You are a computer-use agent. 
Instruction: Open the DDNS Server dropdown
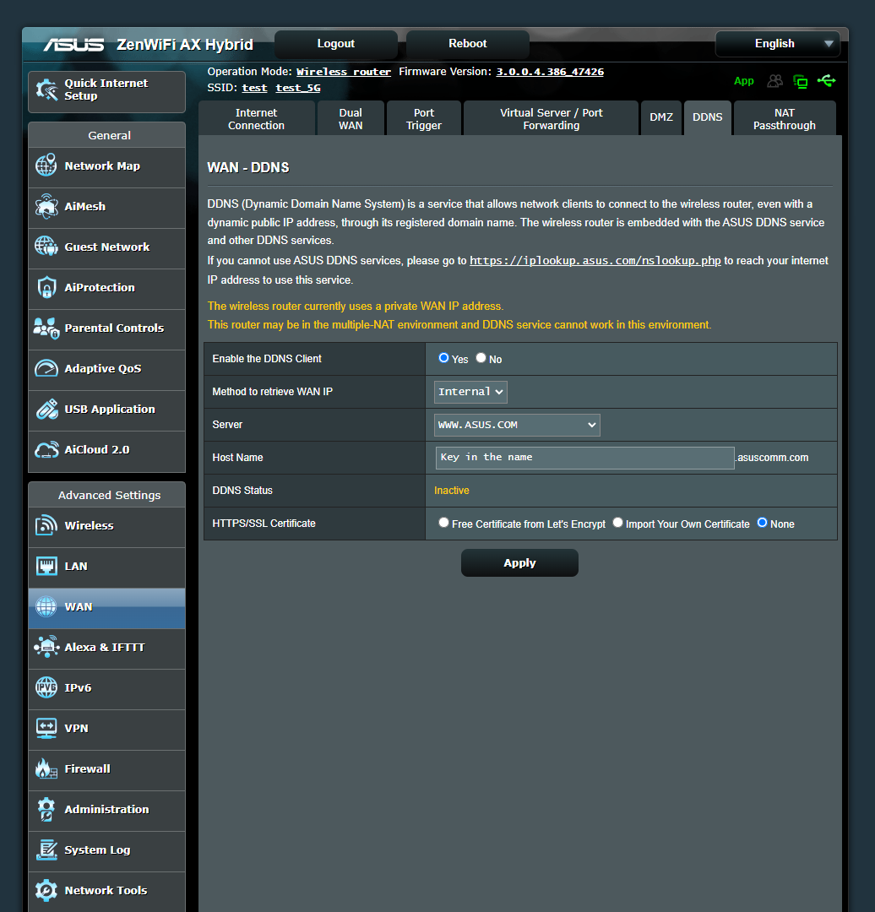pyautogui.click(x=516, y=424)
